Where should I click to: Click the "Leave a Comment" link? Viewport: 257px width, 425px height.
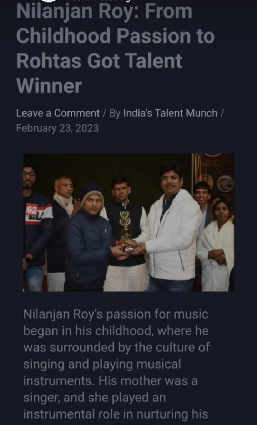[x=58, y=113]
